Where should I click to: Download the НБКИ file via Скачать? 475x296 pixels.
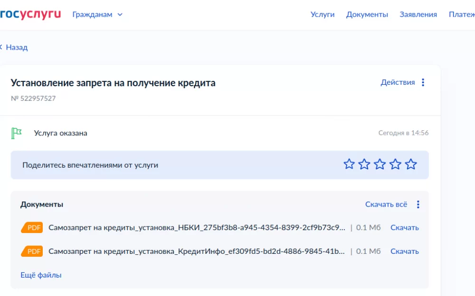click(405, 227)
